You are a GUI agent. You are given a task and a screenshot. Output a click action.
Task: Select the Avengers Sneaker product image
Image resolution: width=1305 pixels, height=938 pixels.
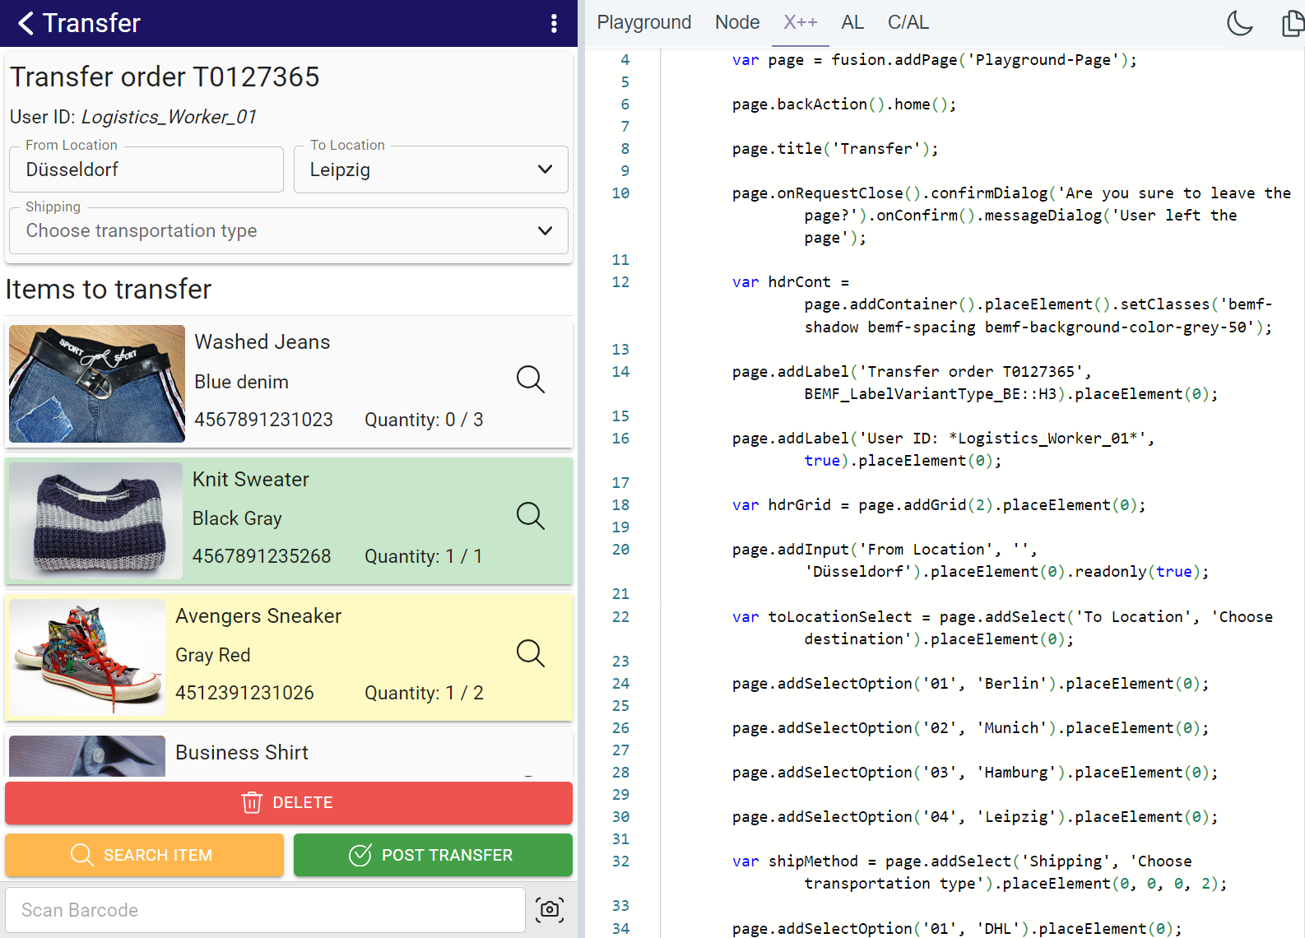click(87, 657)
